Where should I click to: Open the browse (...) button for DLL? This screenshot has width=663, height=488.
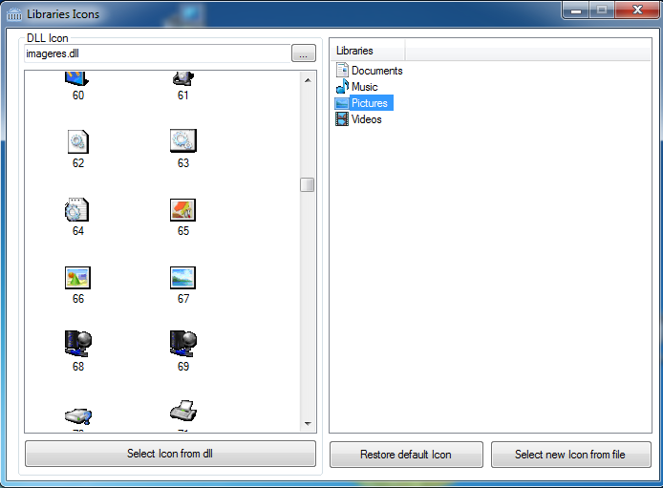(304, 53)
